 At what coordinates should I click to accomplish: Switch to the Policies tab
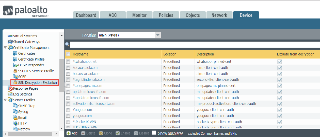(x=166, y=15)
